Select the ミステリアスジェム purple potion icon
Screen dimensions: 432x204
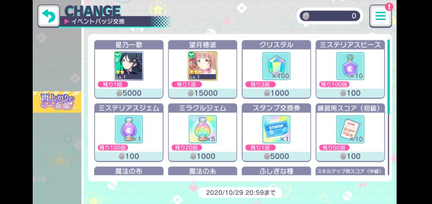(129, 129)
